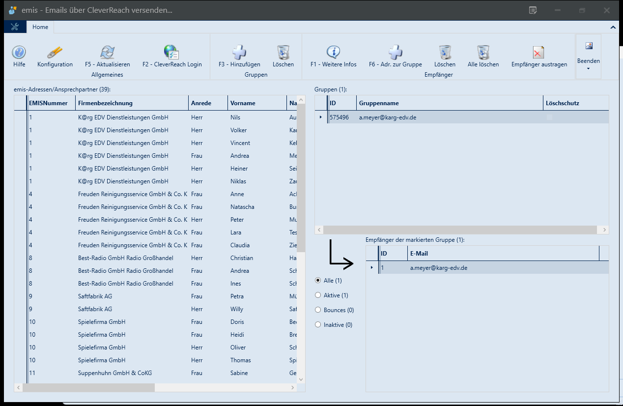The image size is (623, 406).
Task: Select the Alle (1) radio button
Action: coord(318,281)
